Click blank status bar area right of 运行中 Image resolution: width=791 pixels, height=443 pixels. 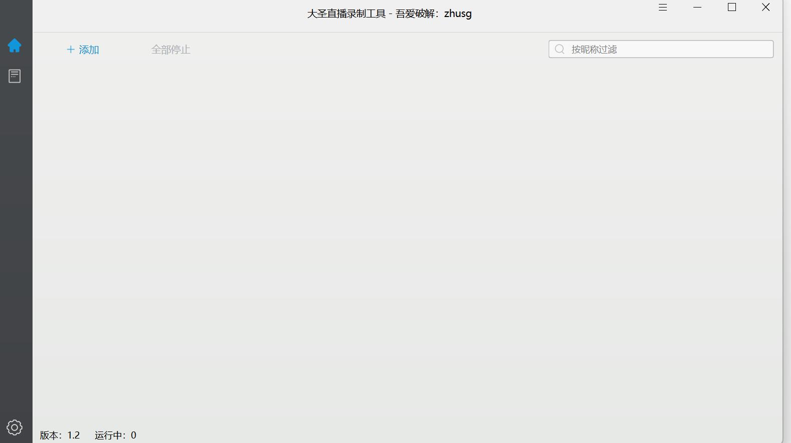click(401, 435)
